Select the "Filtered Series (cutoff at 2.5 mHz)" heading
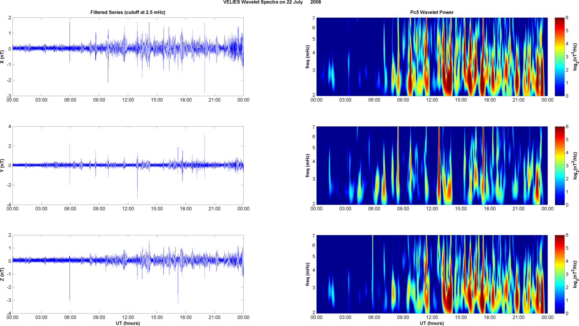 128,12
